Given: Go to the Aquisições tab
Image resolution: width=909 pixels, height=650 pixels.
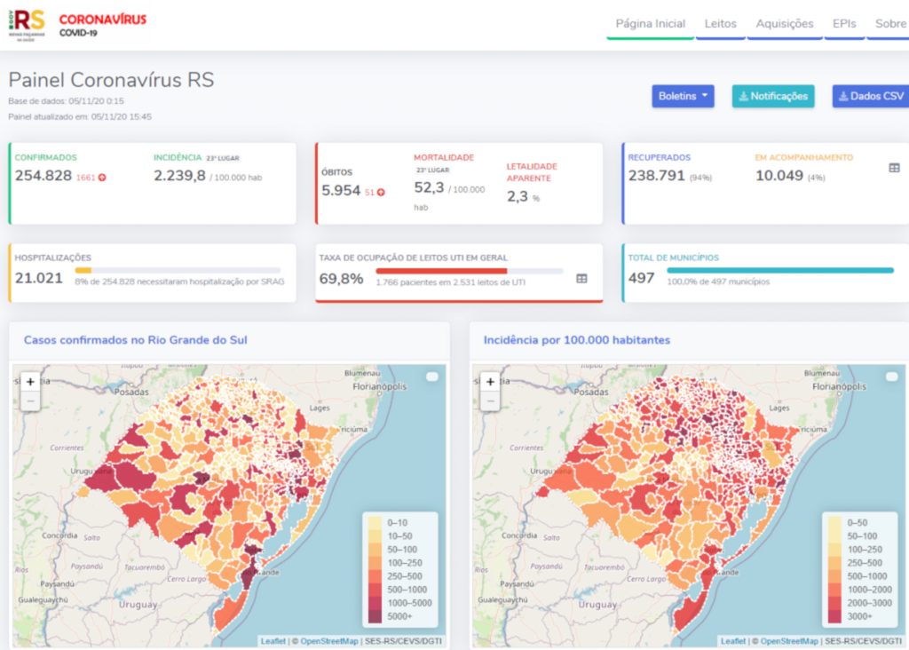Looking at the screenshot, I should coord(784,24).
